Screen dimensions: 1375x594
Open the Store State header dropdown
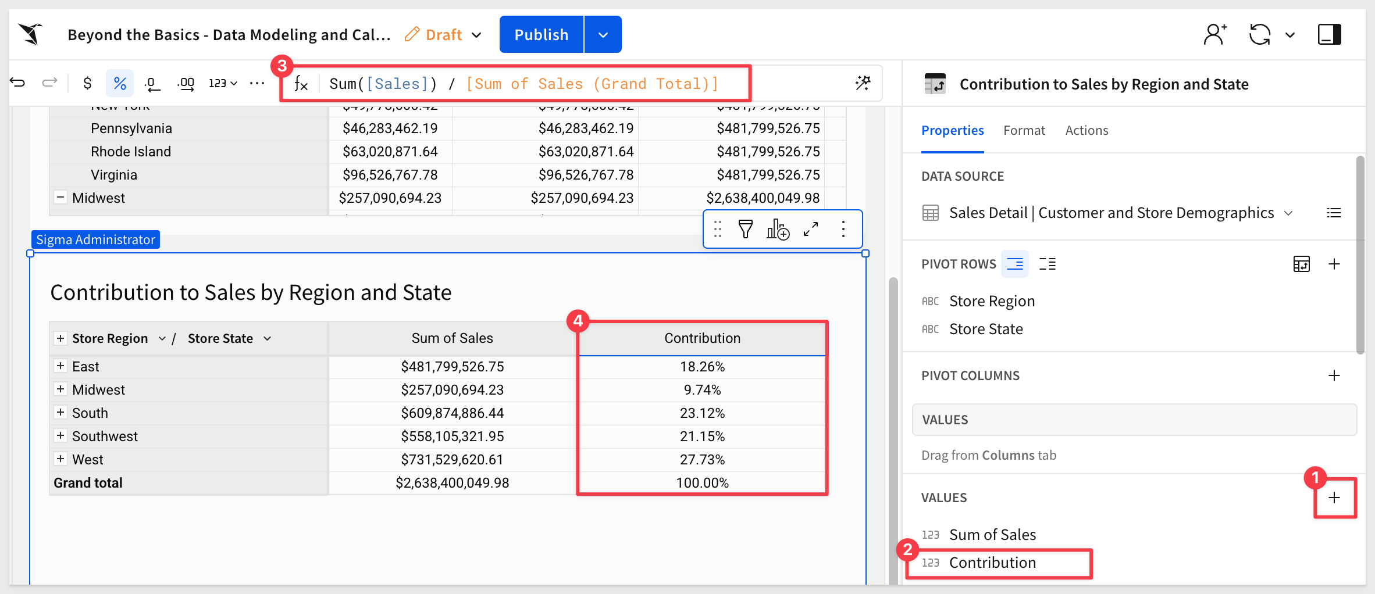pyautogui.click(x=268, y=338)
